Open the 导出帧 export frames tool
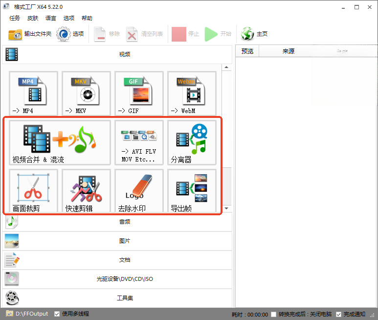 point(192,191)
